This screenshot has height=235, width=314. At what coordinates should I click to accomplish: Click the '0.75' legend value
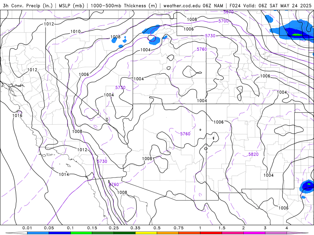tap(179, 228)
